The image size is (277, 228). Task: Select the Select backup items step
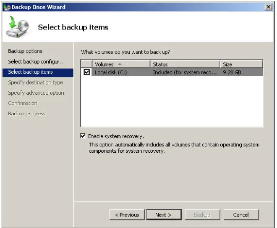point(38,72)
